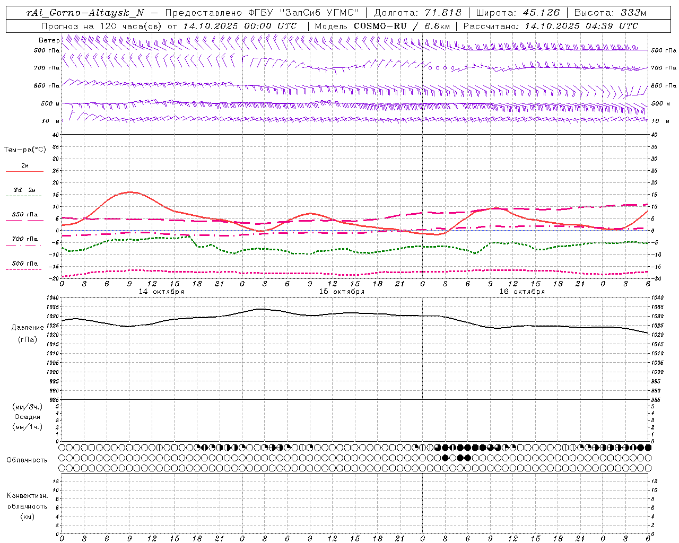This screenshot has height=543, width=679.
Task: Click the '500 м' wind level label on left
Action: (50, 103)
